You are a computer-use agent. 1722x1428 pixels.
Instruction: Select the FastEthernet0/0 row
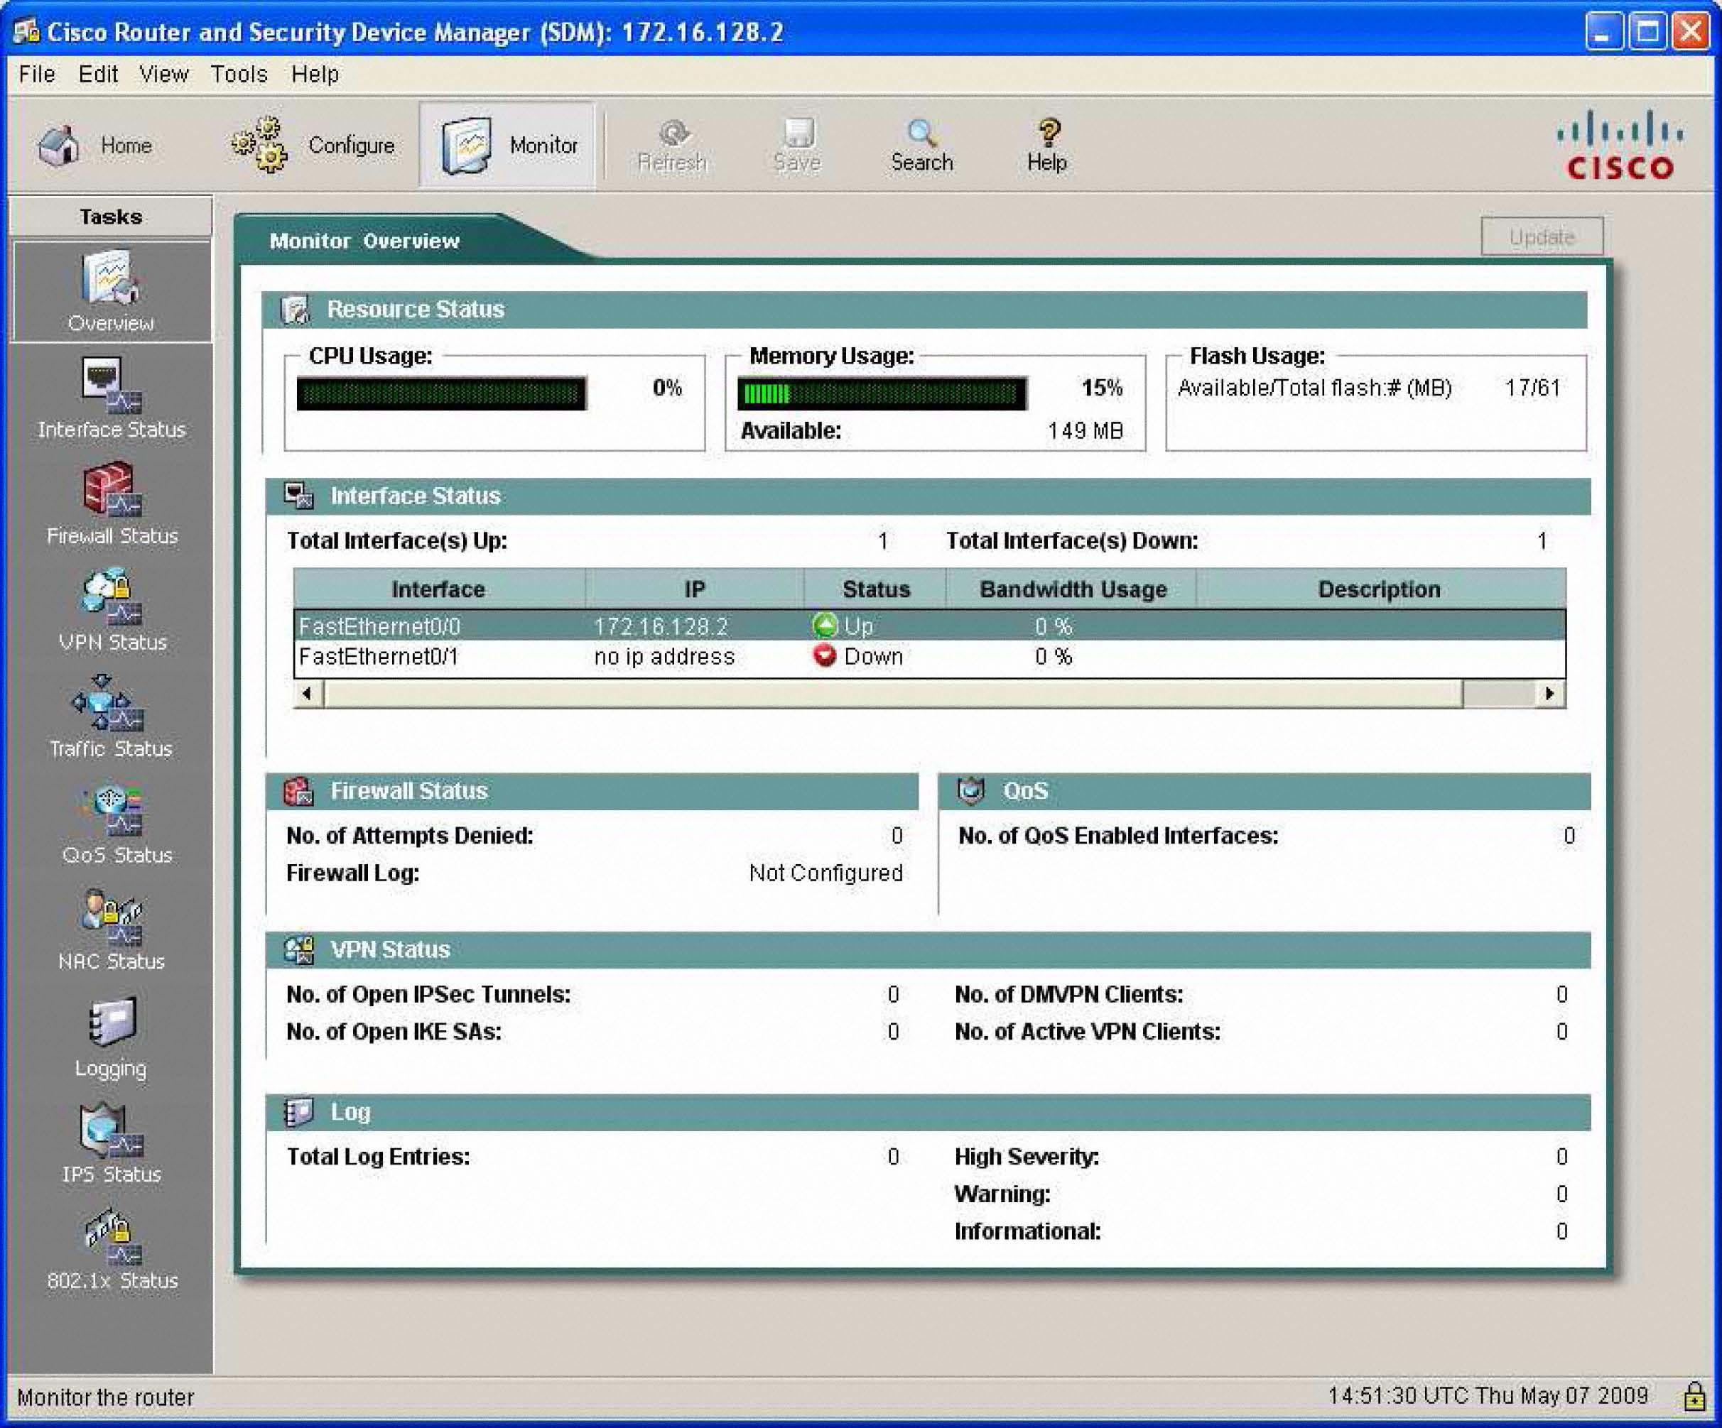[x=930, y=626]
